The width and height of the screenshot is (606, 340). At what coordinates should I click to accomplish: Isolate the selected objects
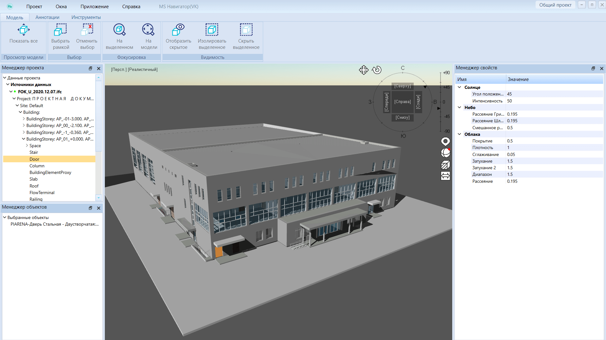pyautogui.click(x=212, y=30)
